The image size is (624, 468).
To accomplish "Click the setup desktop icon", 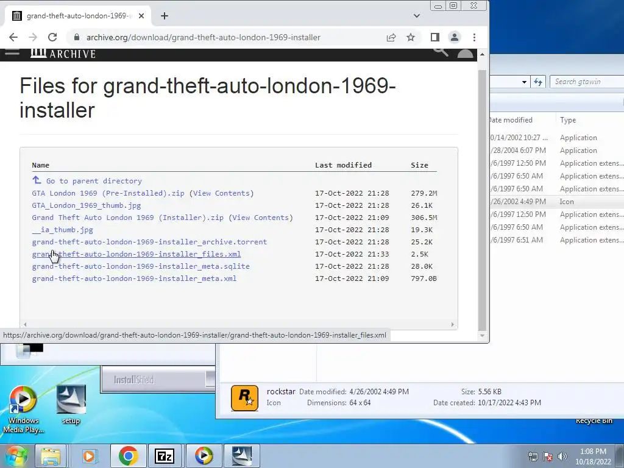I will pos(71,405).
